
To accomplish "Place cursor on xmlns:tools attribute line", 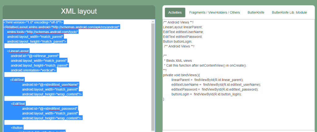I will point(42,32).
